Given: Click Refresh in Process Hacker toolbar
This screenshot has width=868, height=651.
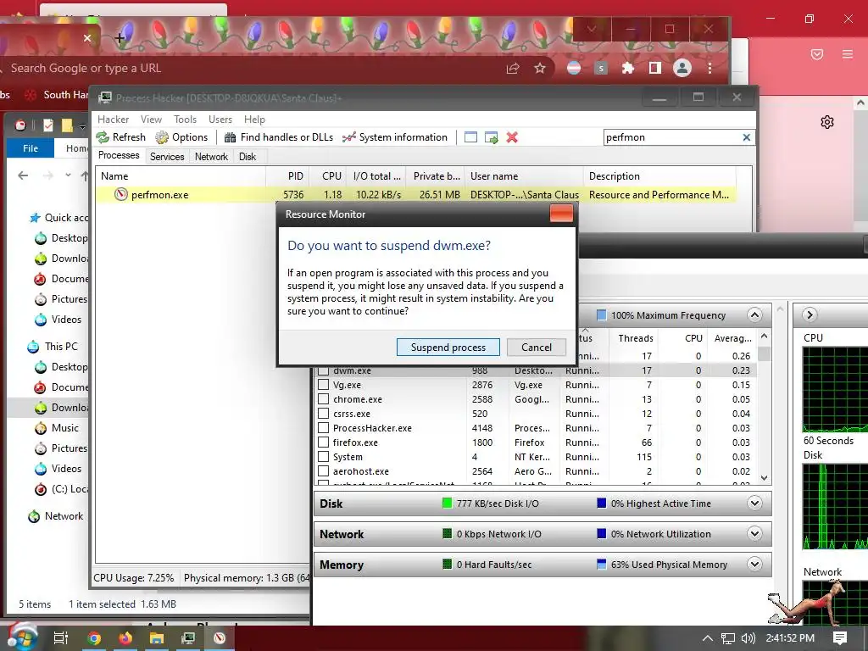Looking at the screenshot, I should click(121, 137).
